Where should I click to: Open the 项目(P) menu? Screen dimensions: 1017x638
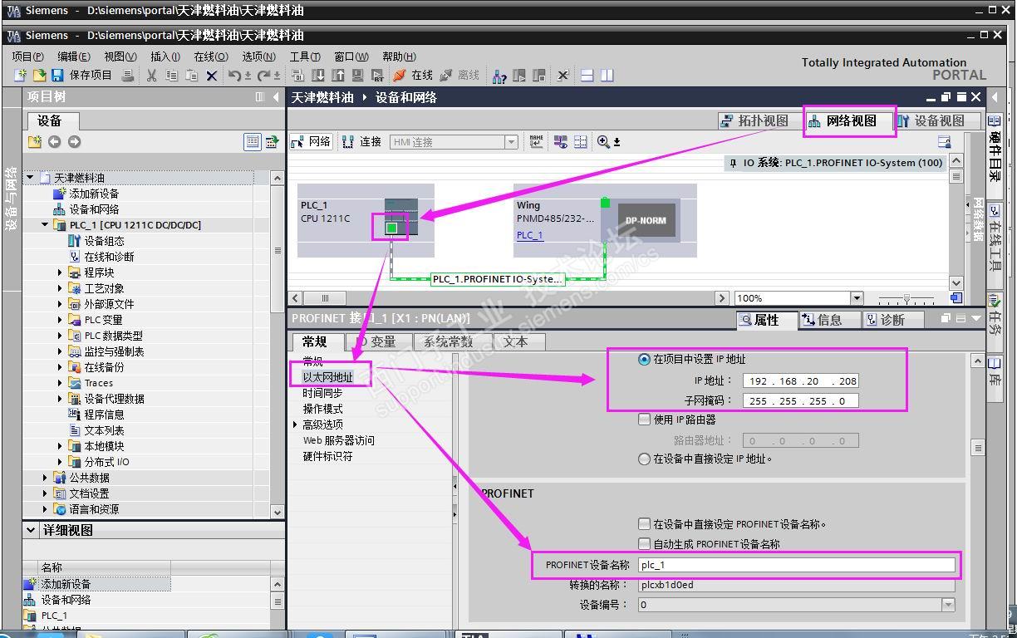(x=27, y=56)
